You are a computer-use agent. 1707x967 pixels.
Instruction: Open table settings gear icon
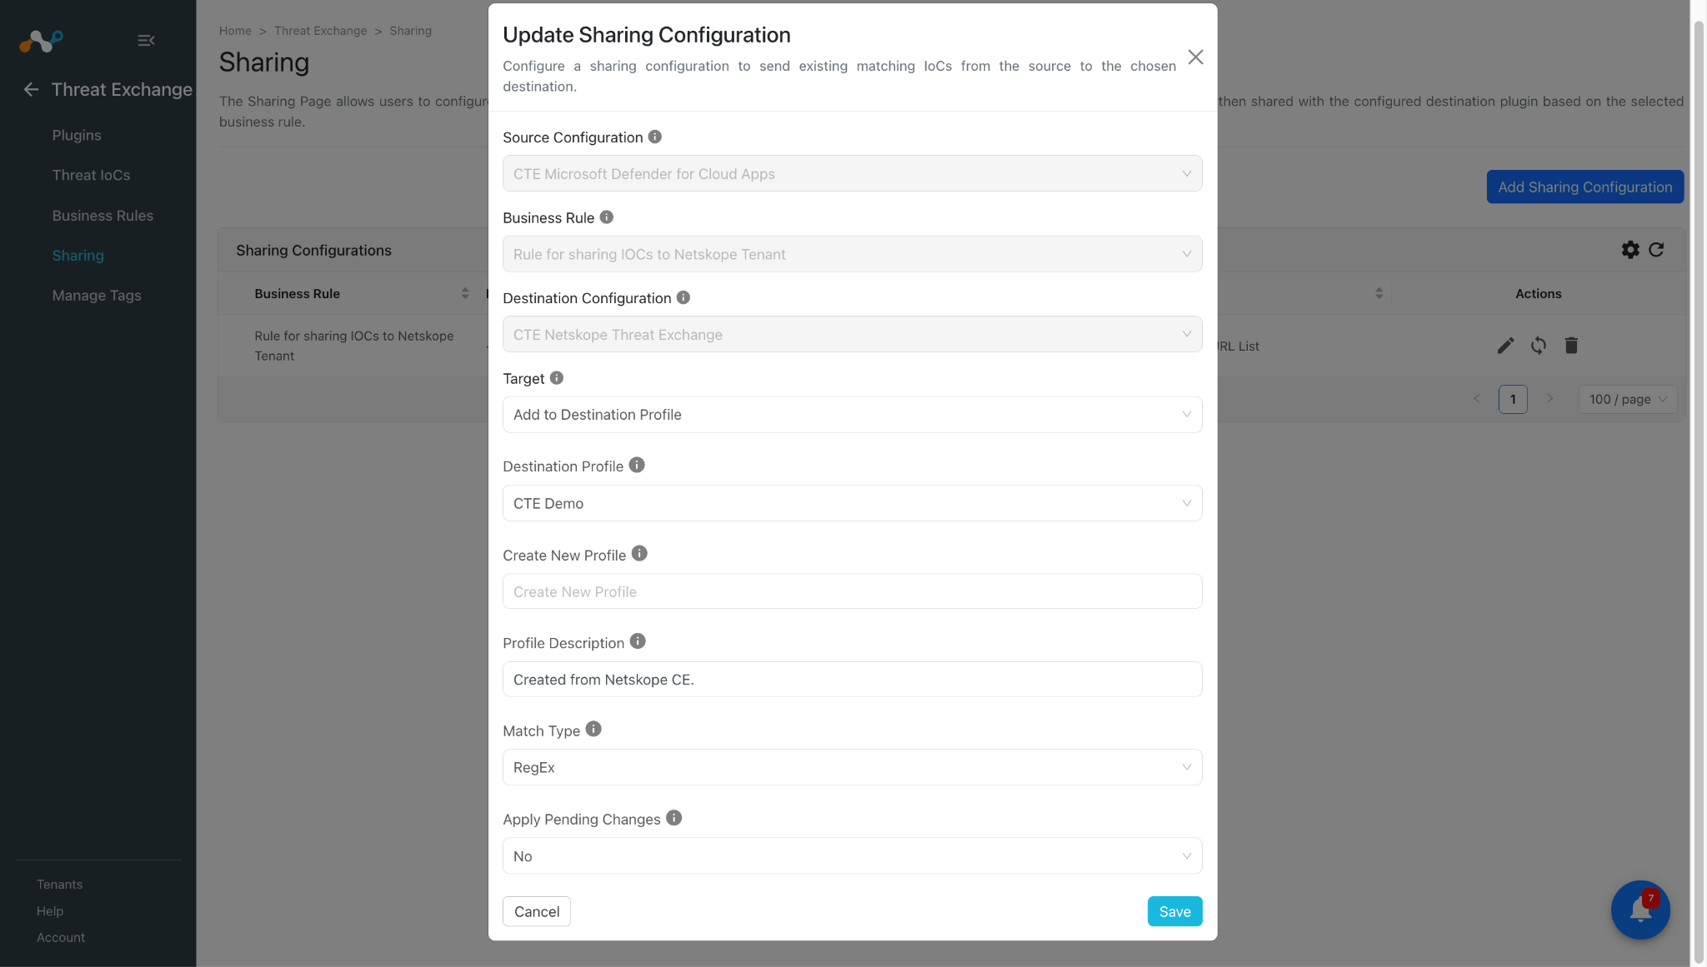point(1630,250)
